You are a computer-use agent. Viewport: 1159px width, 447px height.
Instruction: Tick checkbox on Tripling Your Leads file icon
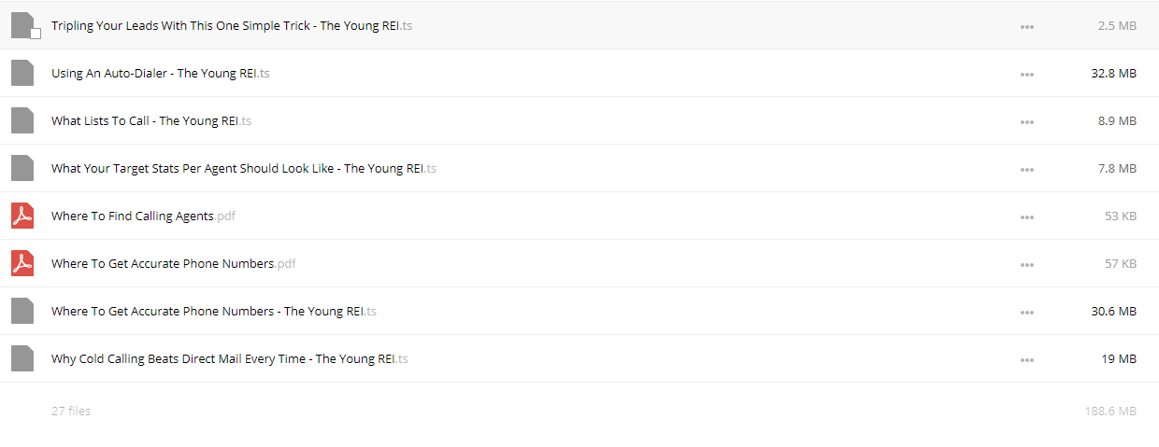tap(36, 34)
